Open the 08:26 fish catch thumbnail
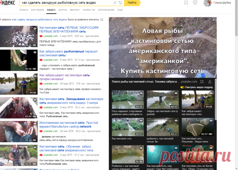The width and height of the screenshot is (238, 170). (x=19, y=36)
